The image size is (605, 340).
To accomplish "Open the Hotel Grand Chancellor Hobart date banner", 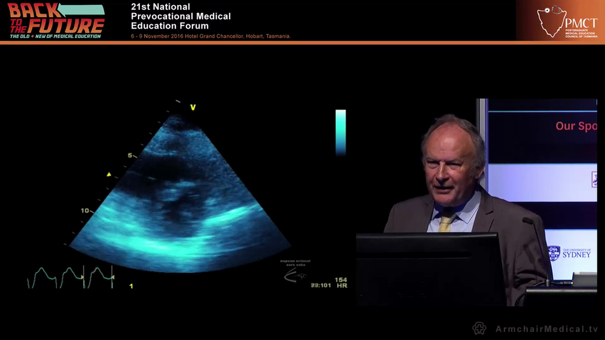I will tap(211, 36).
